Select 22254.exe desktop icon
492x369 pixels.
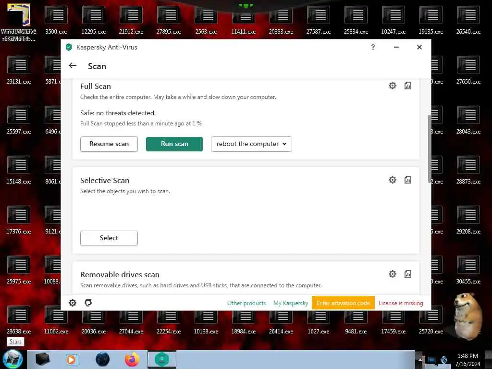point(169,323)
